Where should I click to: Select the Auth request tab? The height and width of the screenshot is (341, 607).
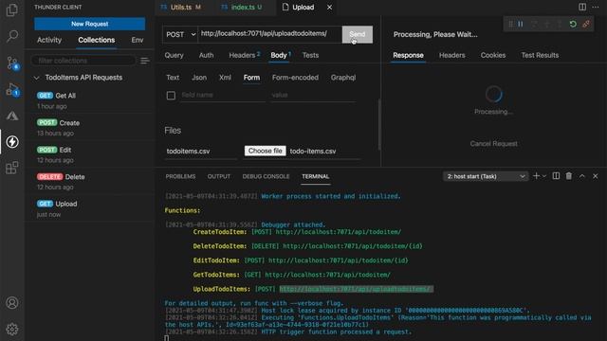206,55
